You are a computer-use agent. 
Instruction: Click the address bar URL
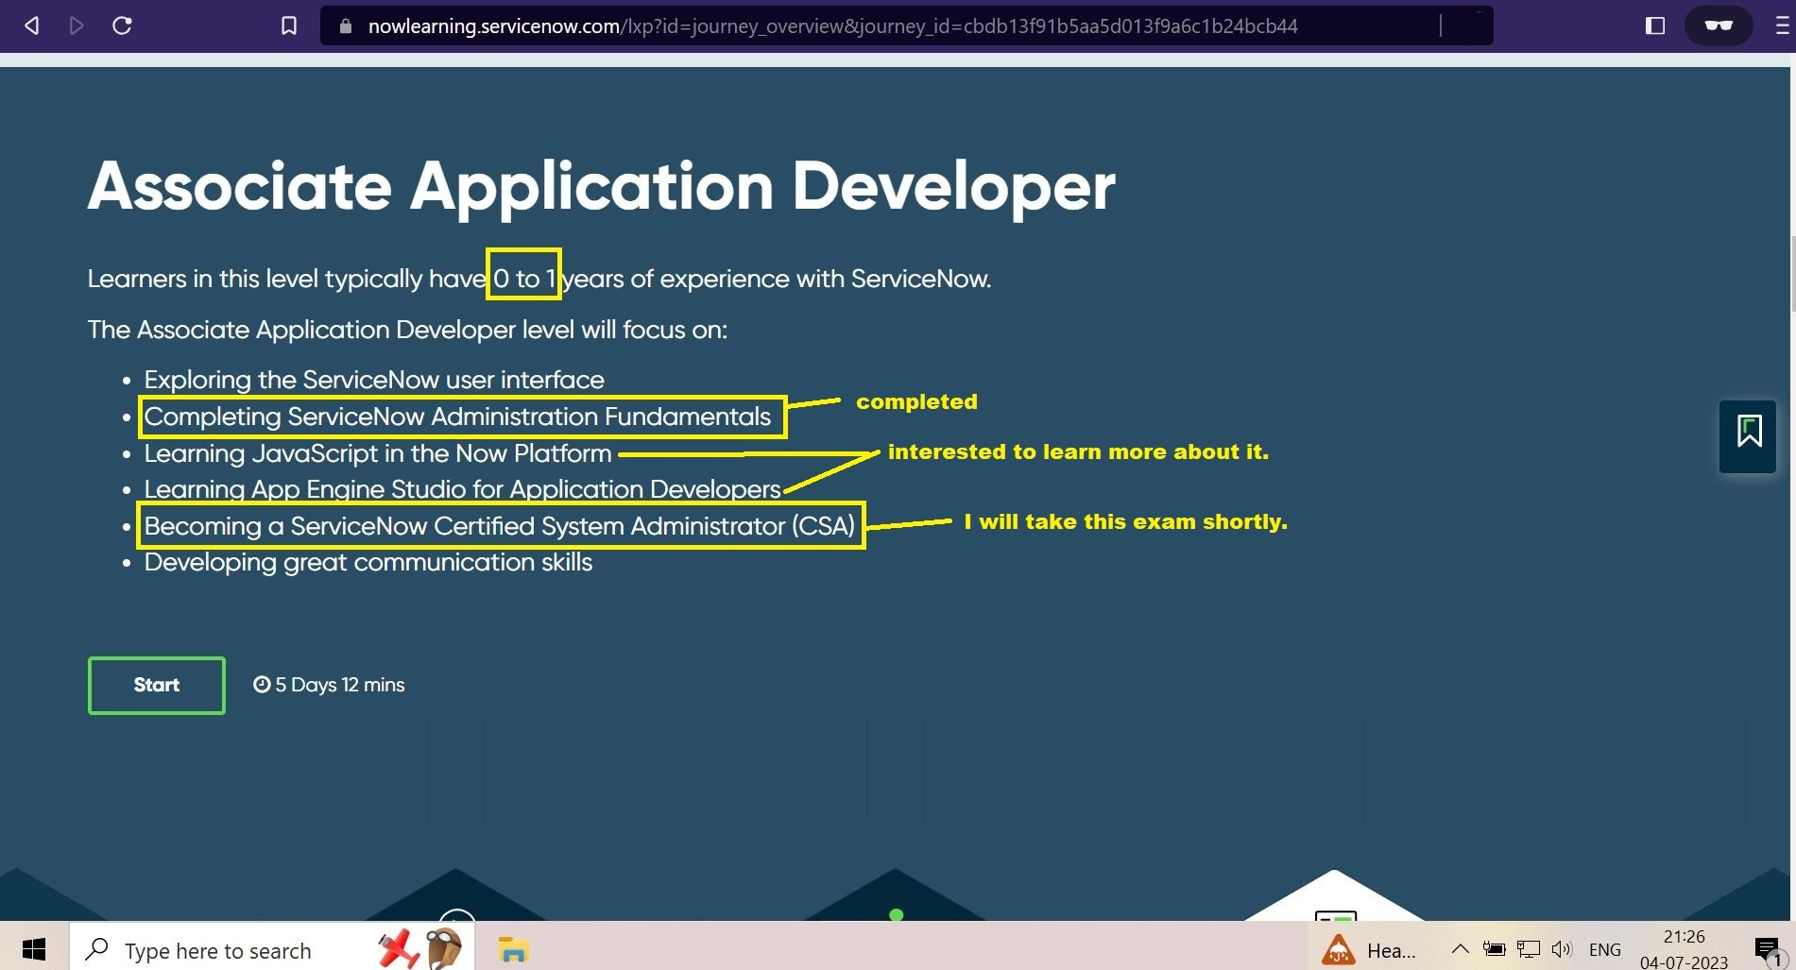831,26
